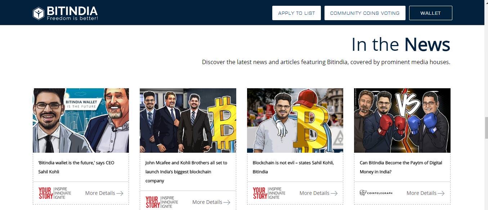
Task: Open the John Mcafee and Kohli Brothers thumbnail
Action: 188,120
